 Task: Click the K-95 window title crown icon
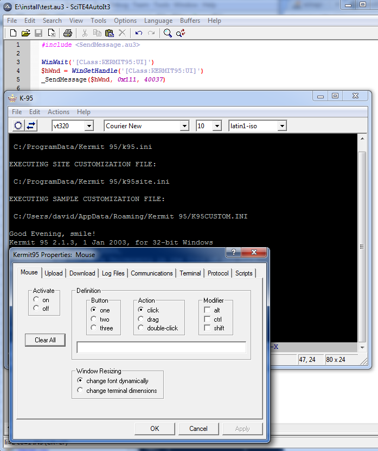coord(12,98)
